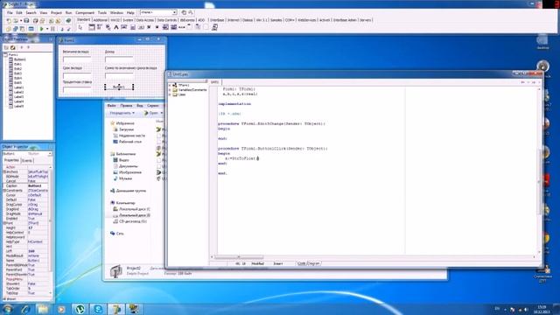560x315 pixels.
Task: Click the Save icon in Delphi toolbar
Action: (x=26, y=20)
